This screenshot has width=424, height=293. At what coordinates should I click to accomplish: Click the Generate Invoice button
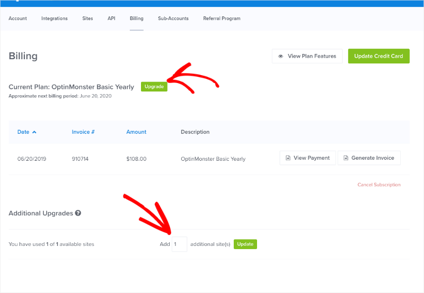[369, 158]
